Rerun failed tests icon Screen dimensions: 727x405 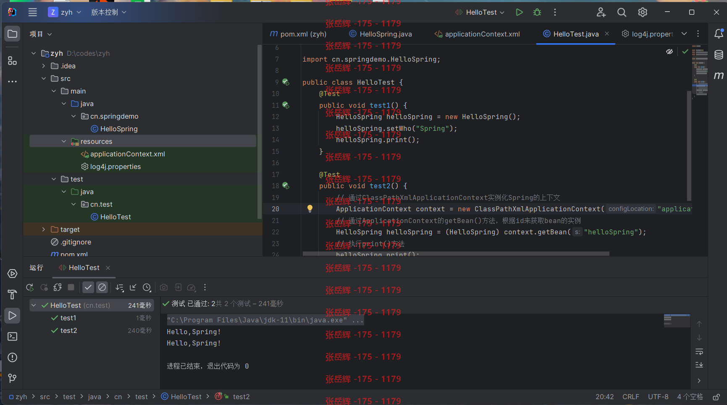coord(44,288)
